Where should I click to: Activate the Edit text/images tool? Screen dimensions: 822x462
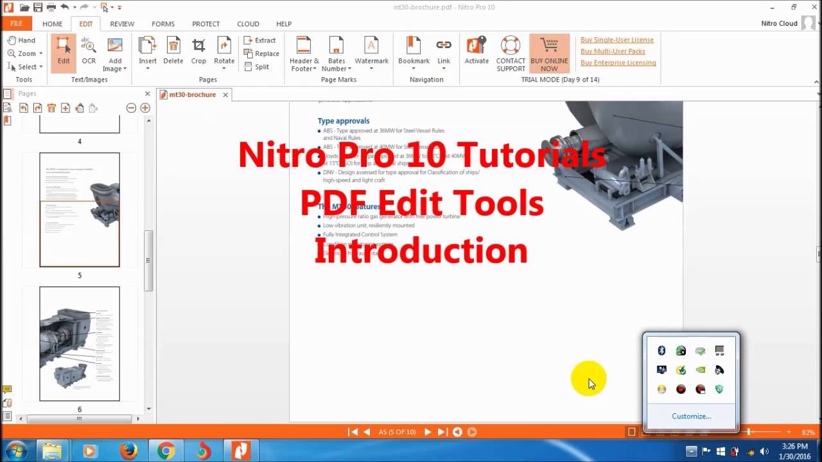64,52
